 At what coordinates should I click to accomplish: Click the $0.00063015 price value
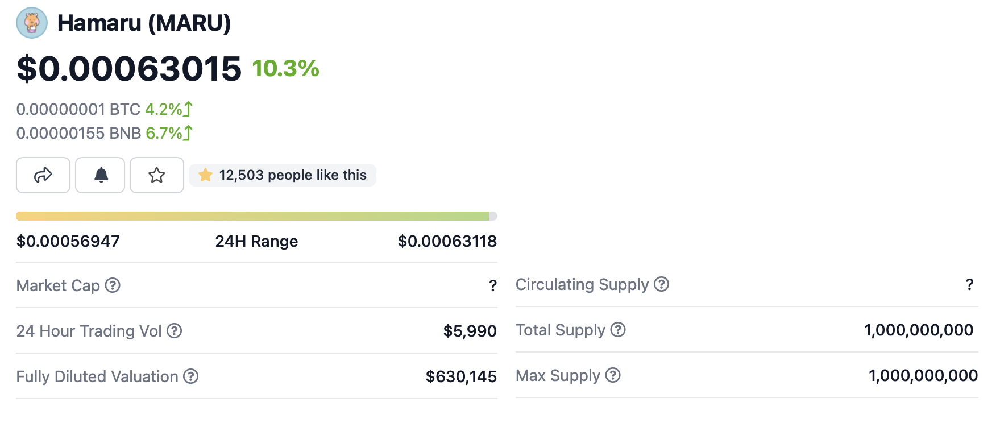[129, 69]
